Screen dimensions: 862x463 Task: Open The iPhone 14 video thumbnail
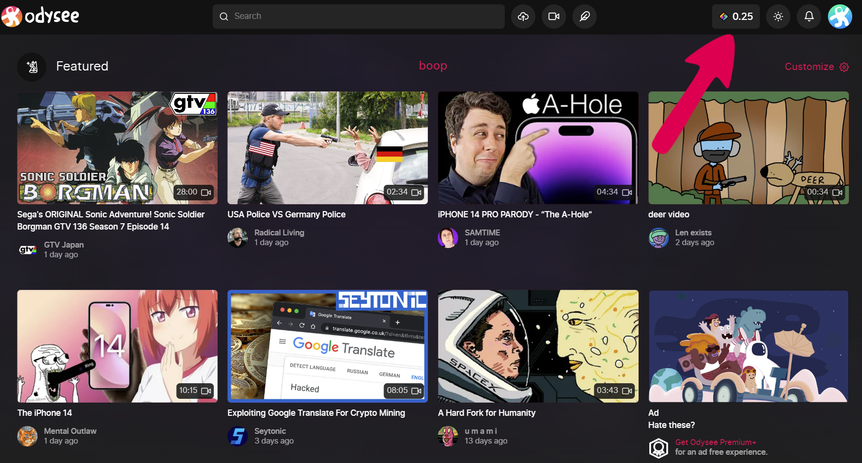[117, 346]
